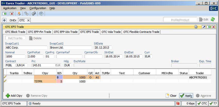This screenshot has width=219, height=107.
Task: Close the OTC tab with X
Action: [x=28, y=20]
